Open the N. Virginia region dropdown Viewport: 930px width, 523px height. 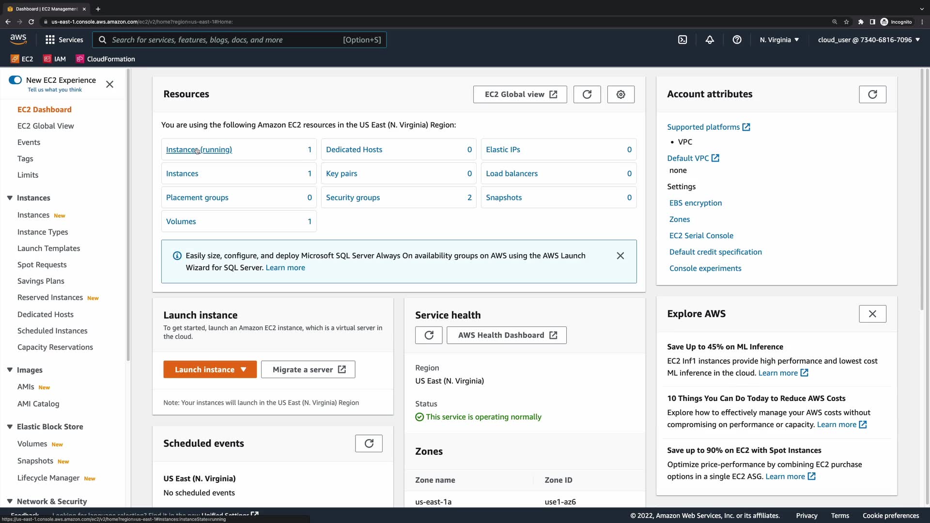(779, 40)
